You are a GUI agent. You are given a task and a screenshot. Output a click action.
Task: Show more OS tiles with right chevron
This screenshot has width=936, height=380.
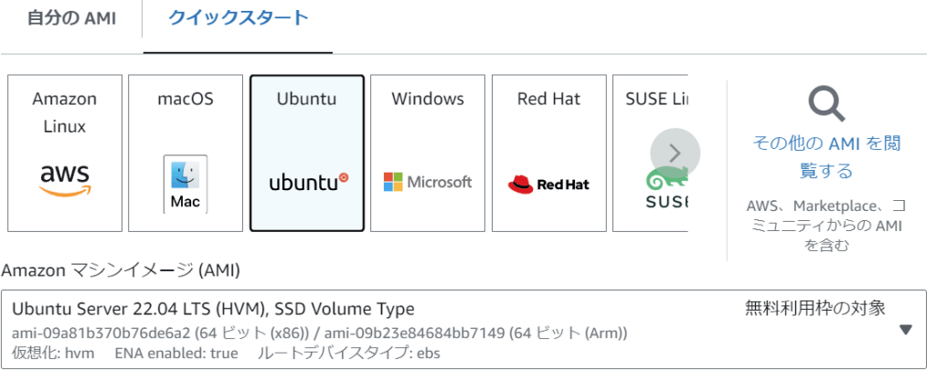(x=675, y=153)
